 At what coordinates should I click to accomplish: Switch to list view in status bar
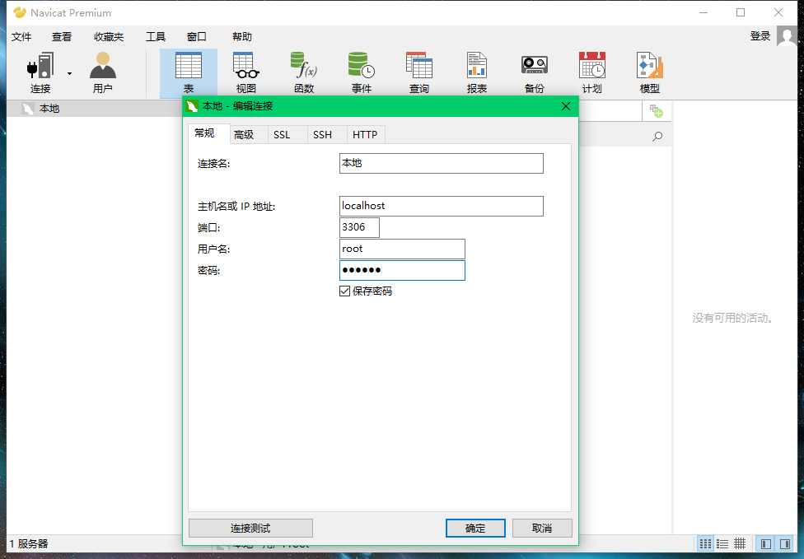(722, 543)
